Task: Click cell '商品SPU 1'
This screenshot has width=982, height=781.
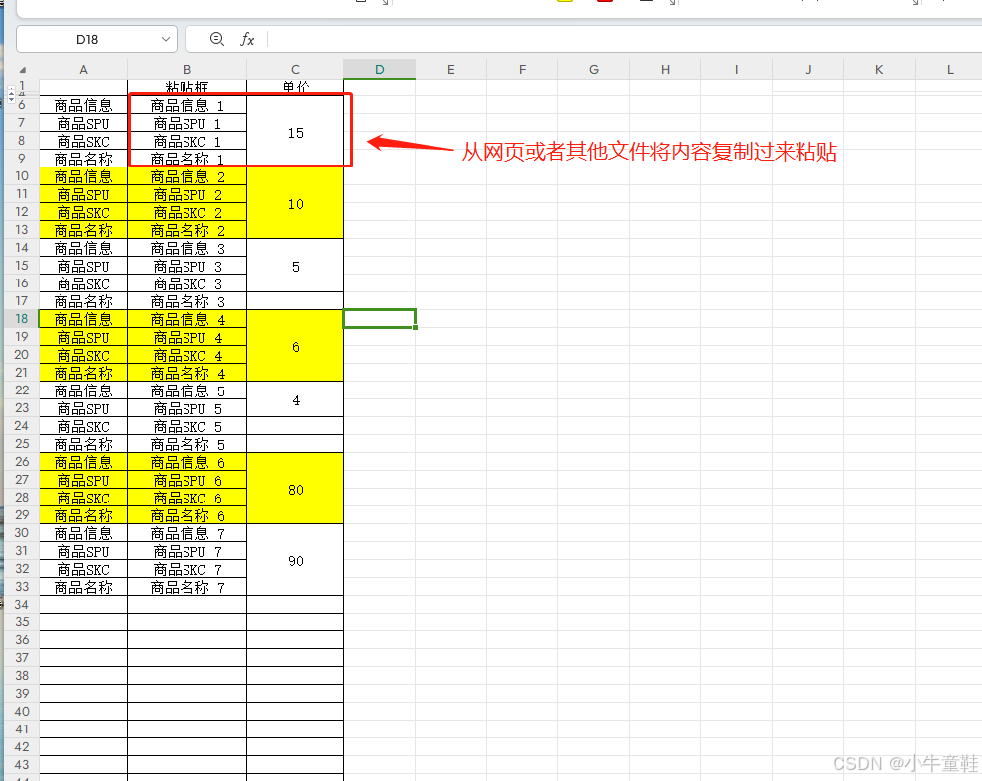Action: click(x=187, y=123)
